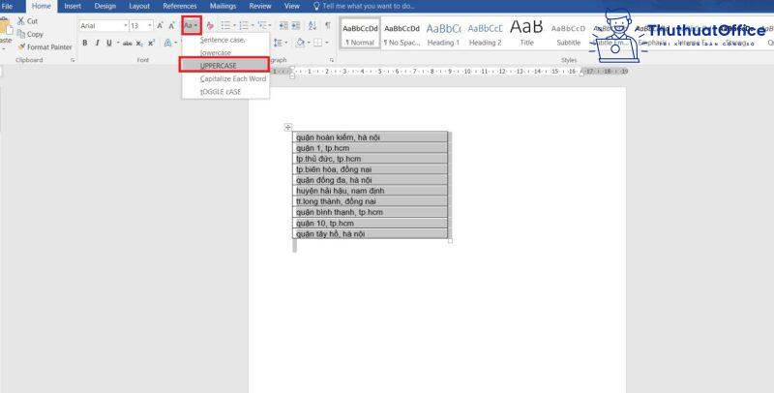Screen dimensions: 774x393
Task: Expand the shading color dropdown arrow
Action: (308, 43)
